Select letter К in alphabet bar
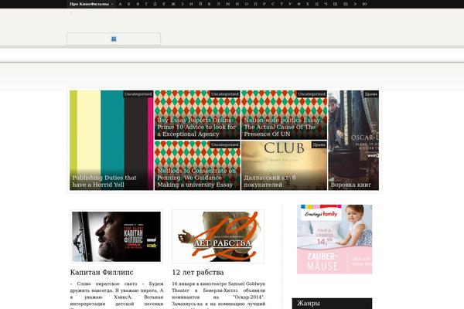 tap(210, 4)
